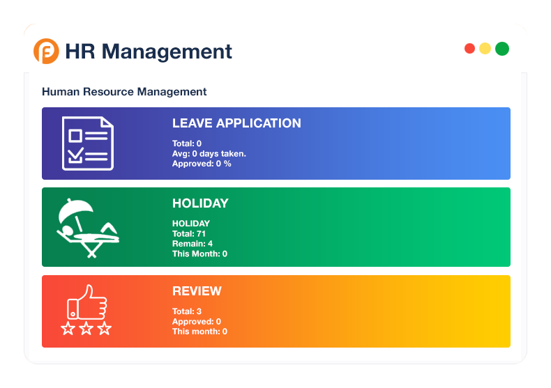Select 'Total: 3' in Review card
The width and height of the screenshot is (551, 388).
pyautogui.click(x=187, y=311)
